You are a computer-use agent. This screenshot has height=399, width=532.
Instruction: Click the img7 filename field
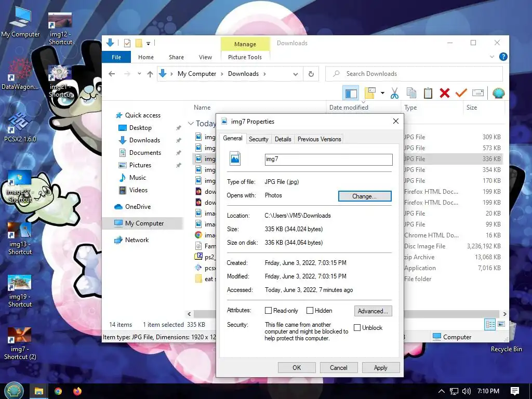[x=328, y=159]
